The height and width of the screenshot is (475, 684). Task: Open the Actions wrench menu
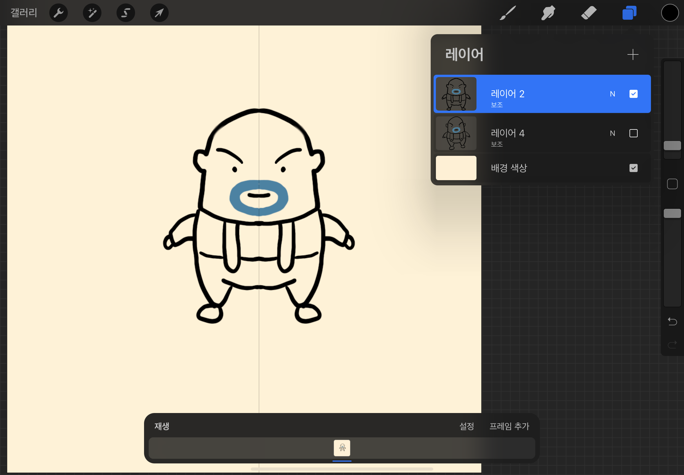click(x=58, y=13)
